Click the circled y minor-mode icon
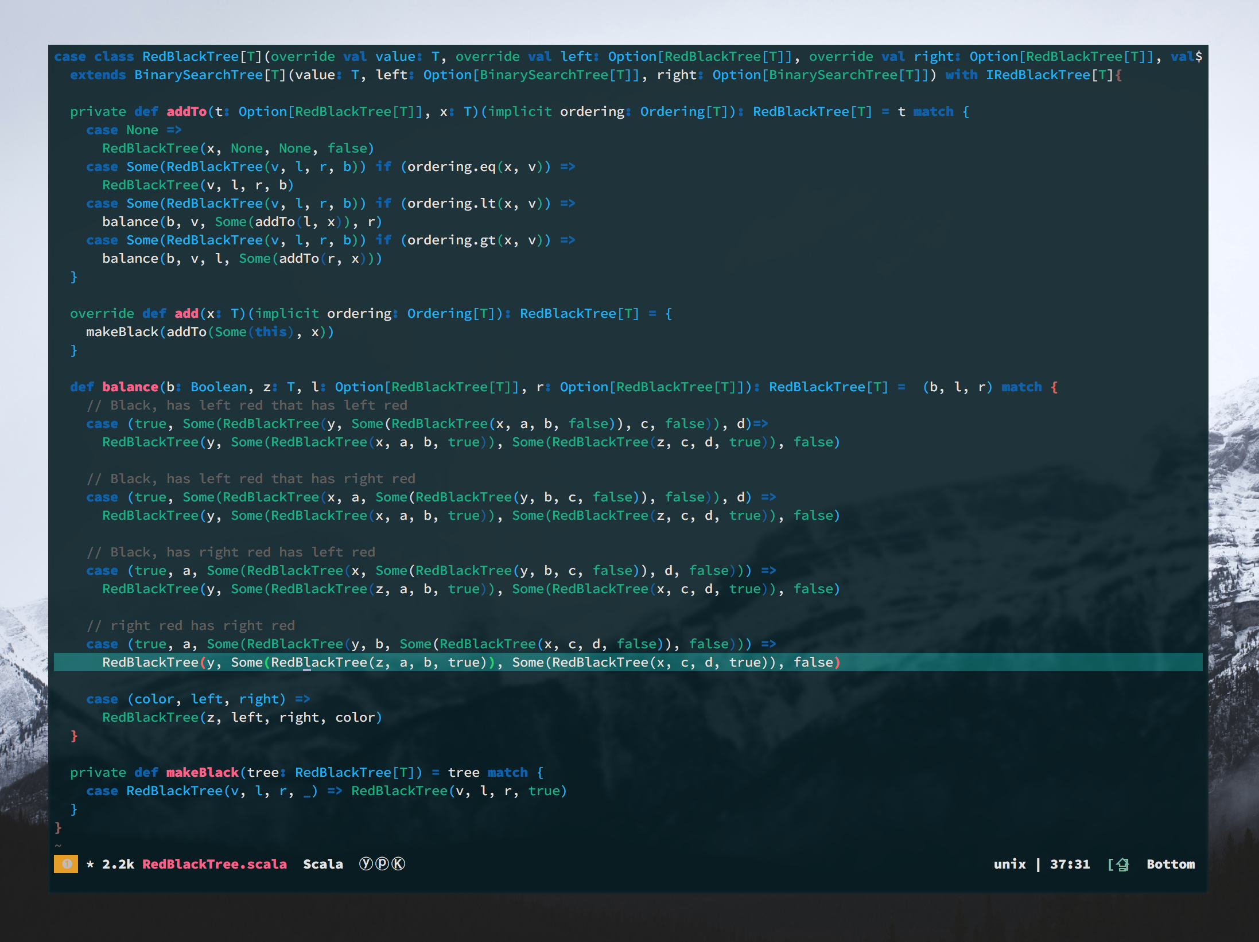 coord(366,864)
